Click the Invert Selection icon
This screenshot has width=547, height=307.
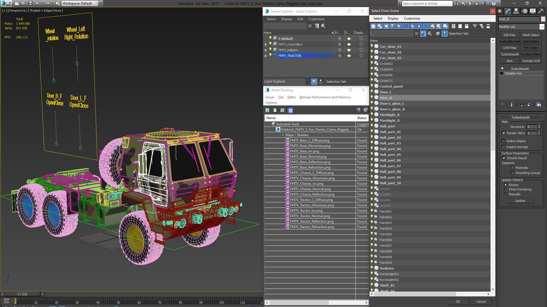467,26
